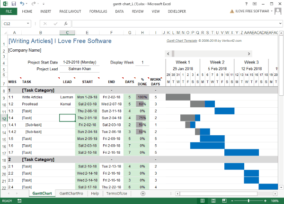
Task: Expand the formula bar
Action: click(280, 23)
